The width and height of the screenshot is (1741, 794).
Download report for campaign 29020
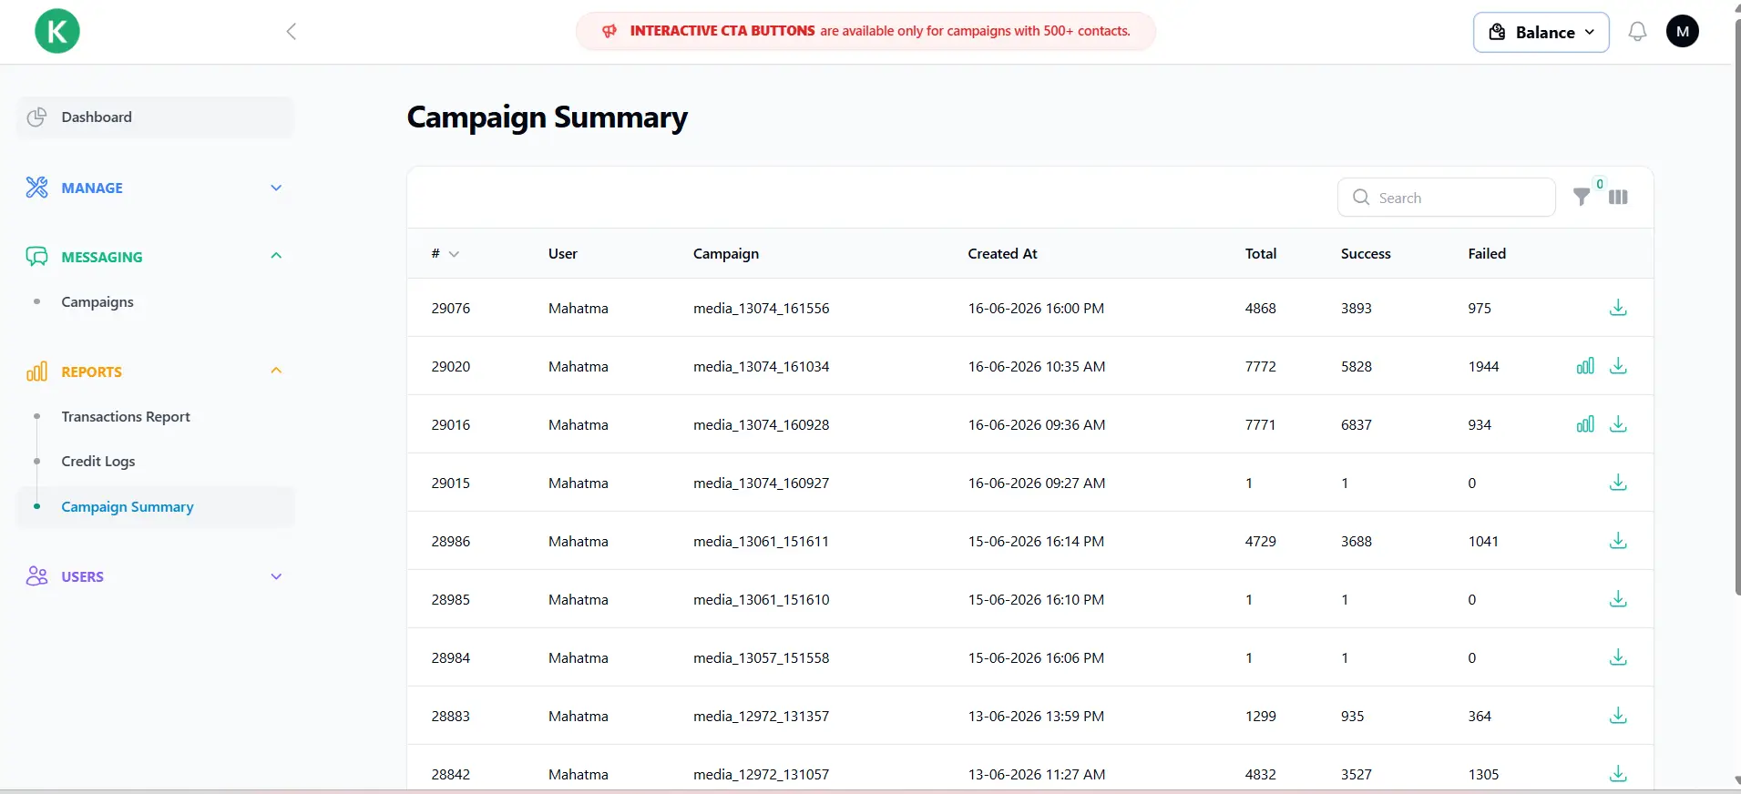(1618, 366)
